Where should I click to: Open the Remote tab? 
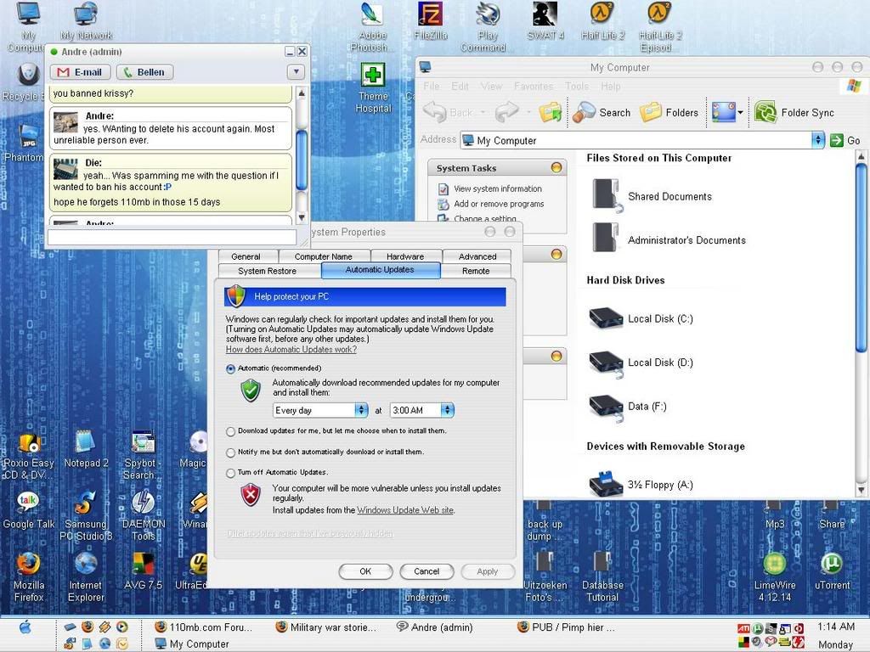pos(476,271)
